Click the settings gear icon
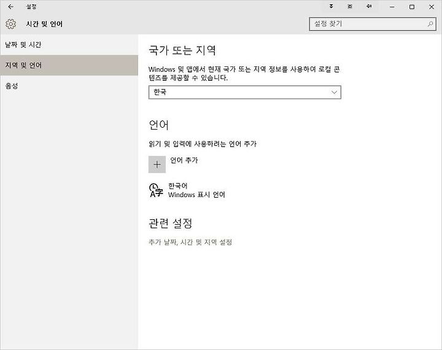 (11, 24)
